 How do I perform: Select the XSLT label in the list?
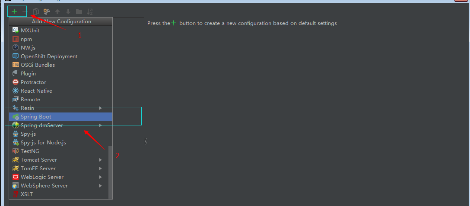[27, 194]
